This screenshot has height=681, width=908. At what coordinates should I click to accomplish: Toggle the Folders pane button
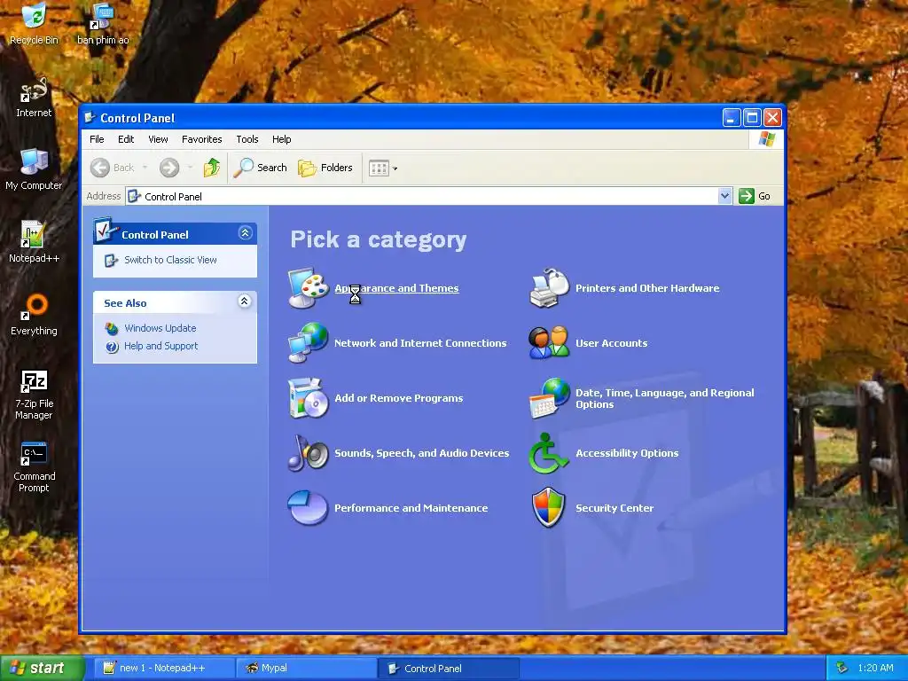pyautogui.click(x=325, y=168)
